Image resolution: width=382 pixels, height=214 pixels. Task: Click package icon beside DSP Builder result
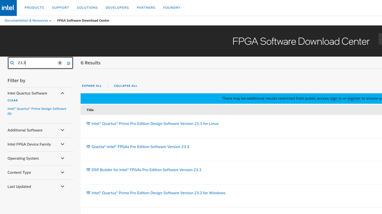pyautogui.click(x=88, y=170)
